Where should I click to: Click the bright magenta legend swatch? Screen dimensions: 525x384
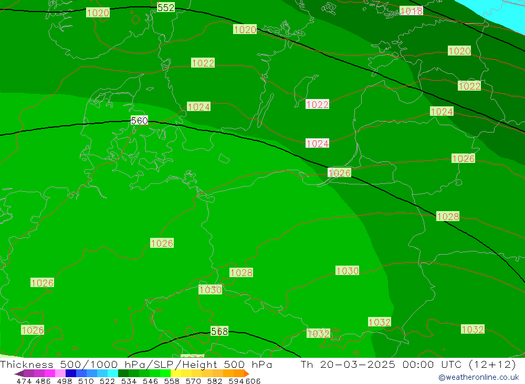[50, 374]
